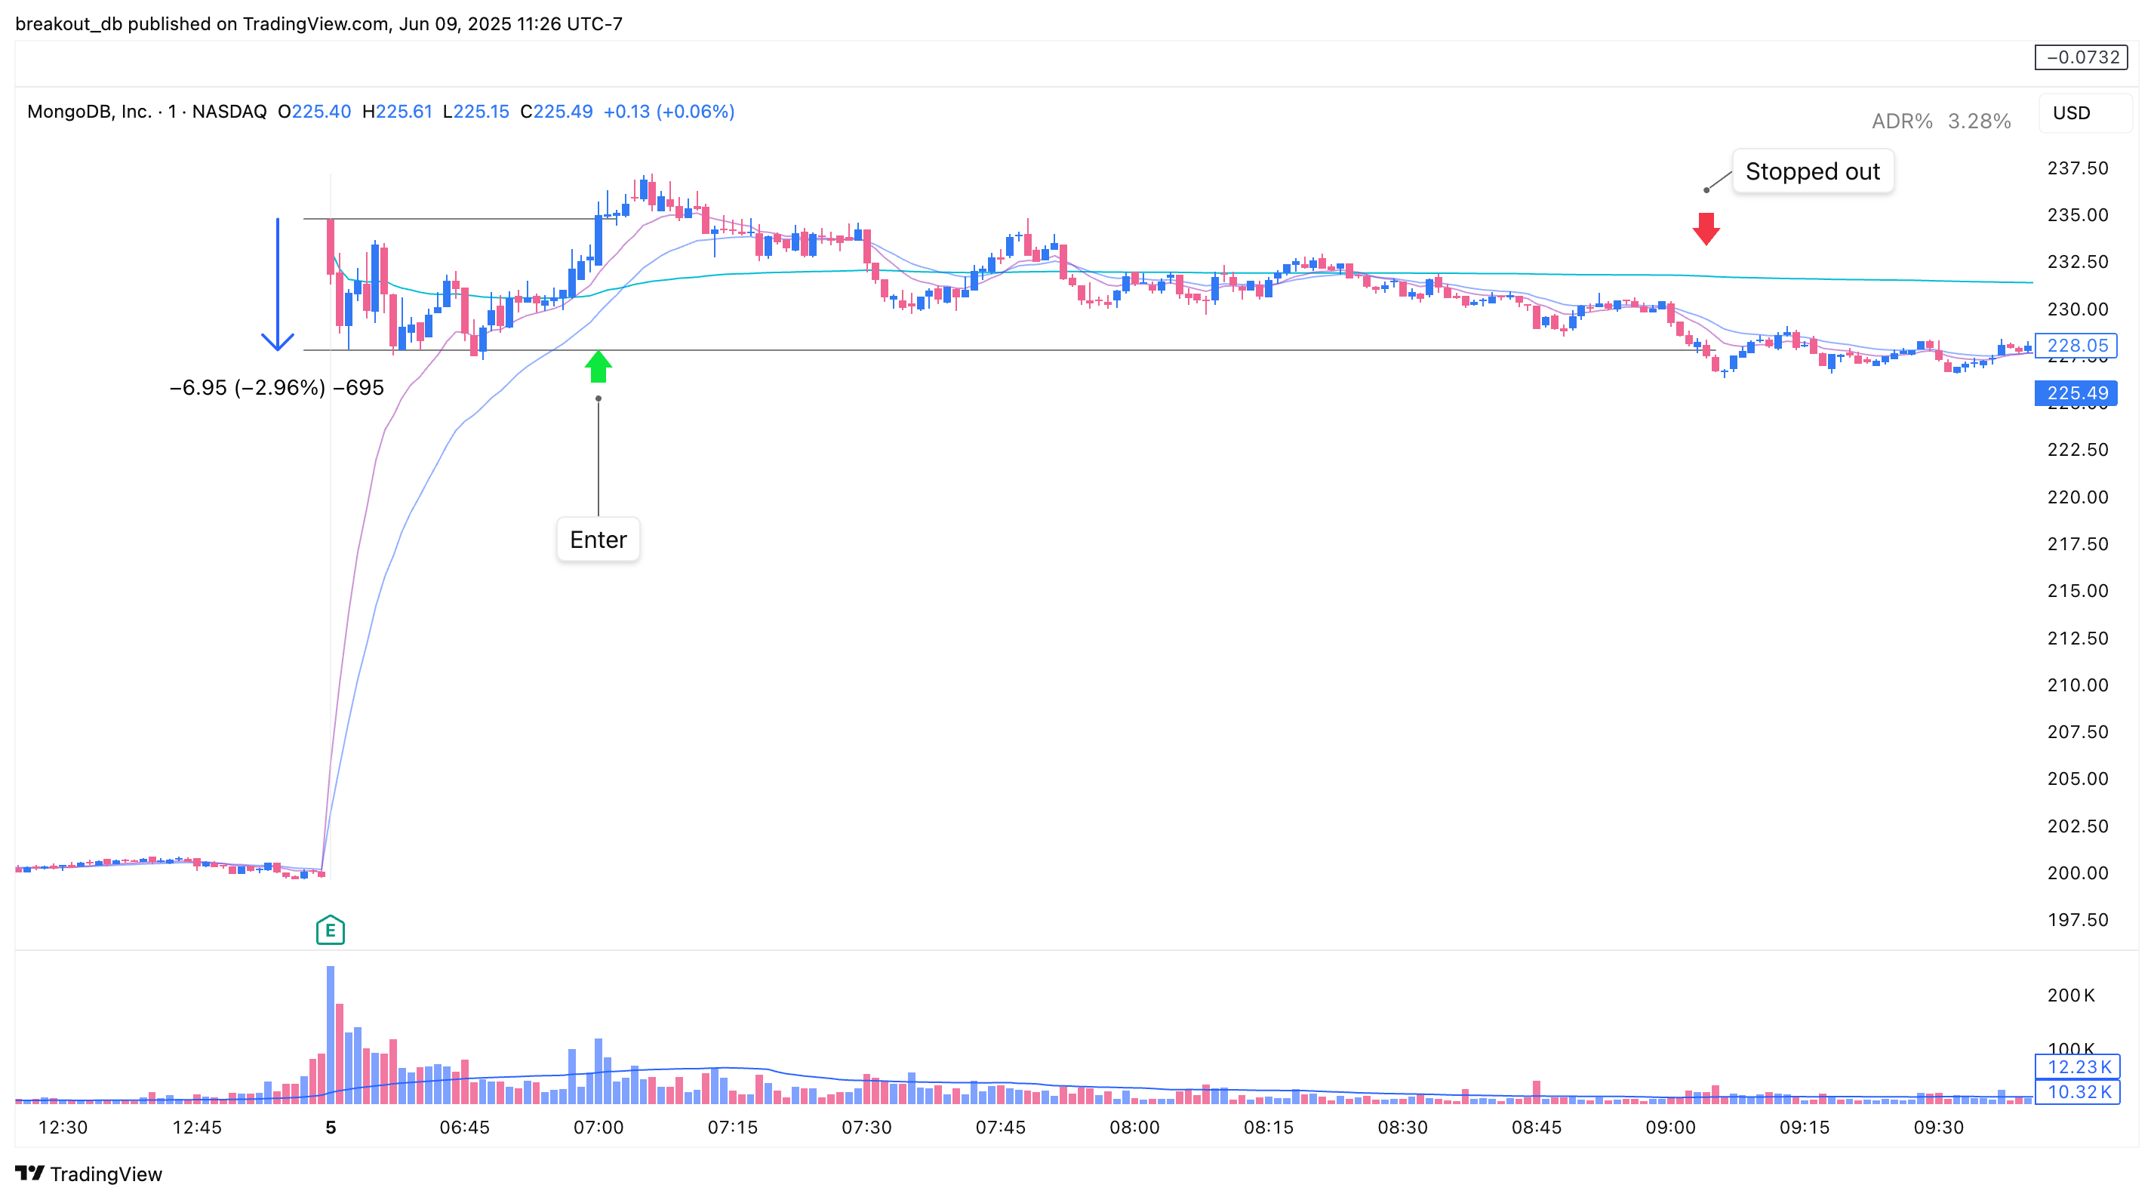Toggle the ADR% 3.28% indicator readout
Image resolution: width=2154 pixels, height=1200 pixels.
click(x=1940, y=122)
